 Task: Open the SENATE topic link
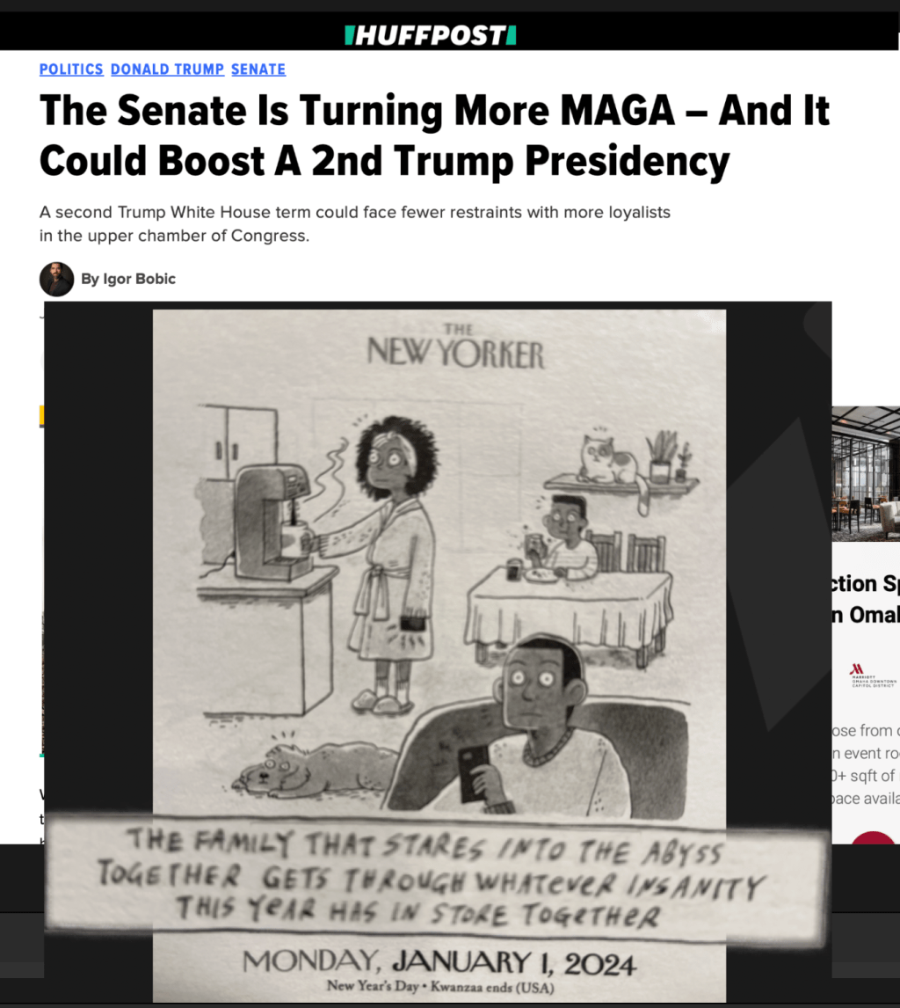click(x=258, y=69)
